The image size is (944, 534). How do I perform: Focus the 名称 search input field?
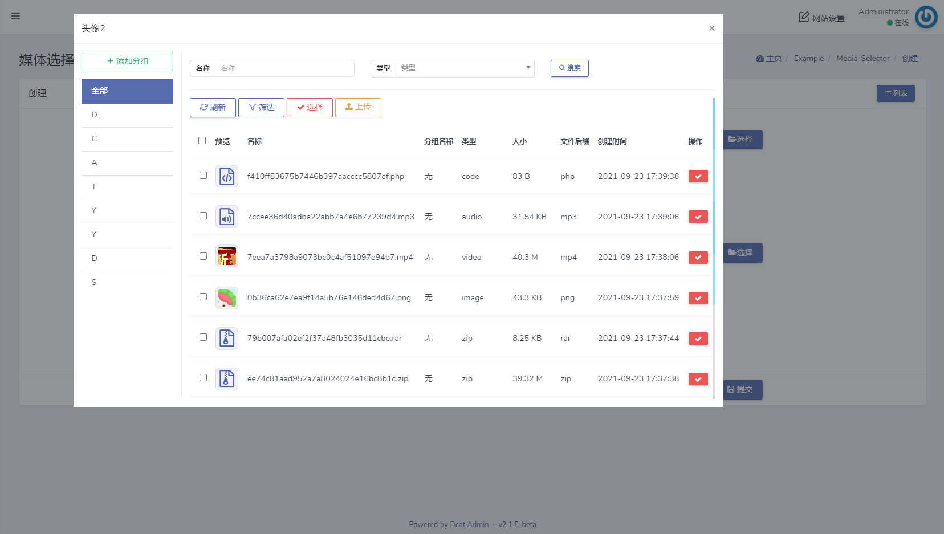coord(284,68)
